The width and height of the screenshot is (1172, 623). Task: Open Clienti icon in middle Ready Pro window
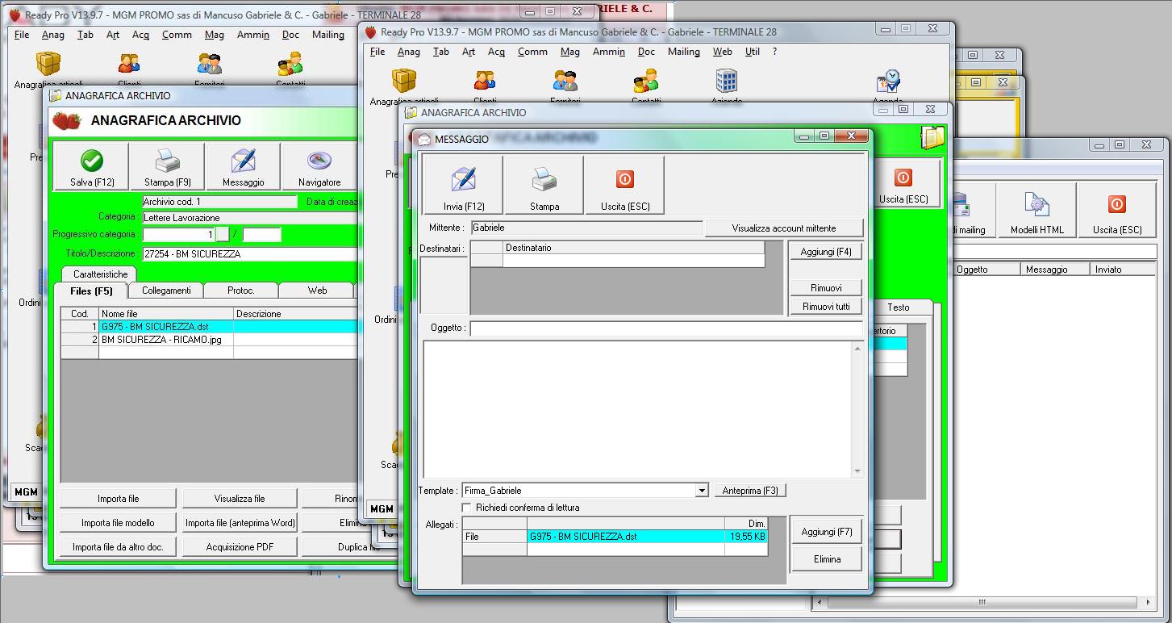pyautogui.click(x=485, y=81)
